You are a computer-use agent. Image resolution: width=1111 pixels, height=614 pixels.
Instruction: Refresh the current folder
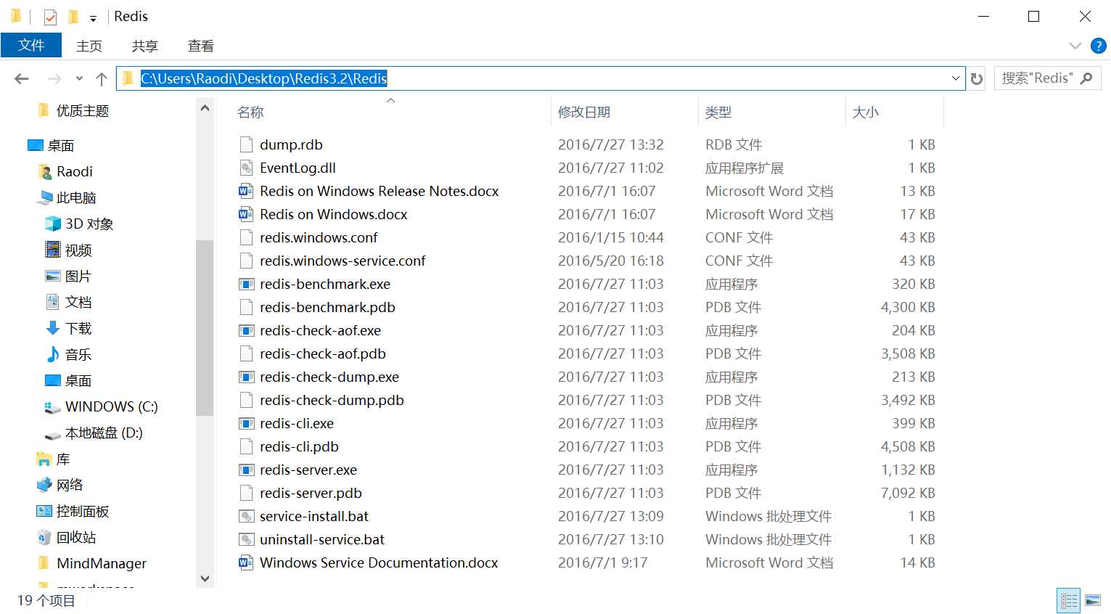click(977, 78)
